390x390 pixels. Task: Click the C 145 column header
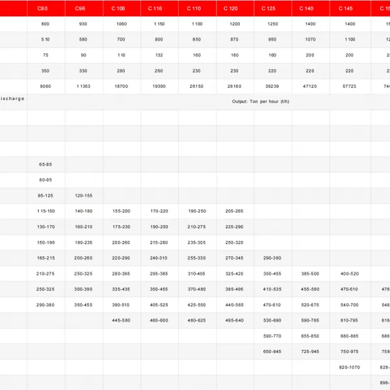350,8
